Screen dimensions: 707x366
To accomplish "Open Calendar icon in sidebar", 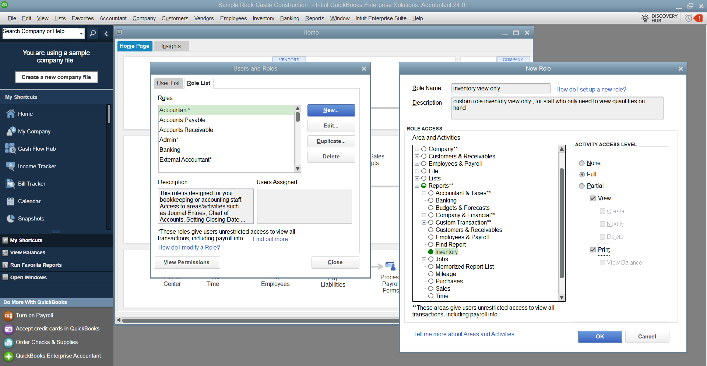I will pos(11,201).
